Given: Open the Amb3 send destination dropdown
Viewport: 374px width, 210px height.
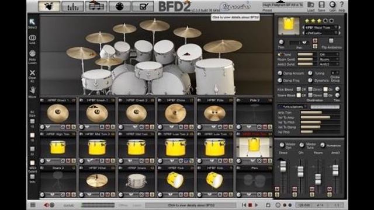Looking at the screenshot, I should click(329, 64).
